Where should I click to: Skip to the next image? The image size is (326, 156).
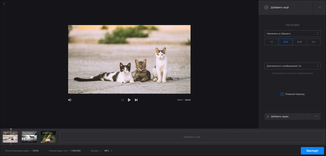click(x=136, y=100)
